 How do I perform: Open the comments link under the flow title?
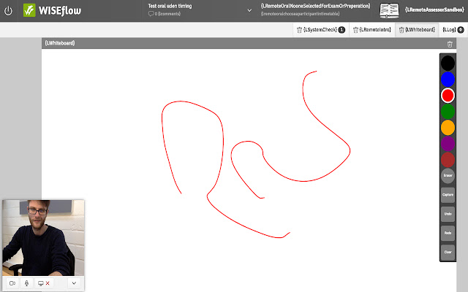click(x=165, y=14)
